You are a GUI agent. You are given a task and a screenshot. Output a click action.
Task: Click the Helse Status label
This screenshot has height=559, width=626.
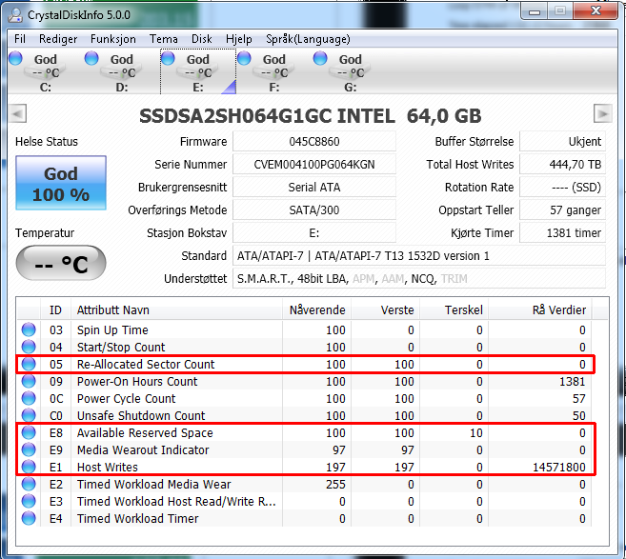click(x=47, y=142)
